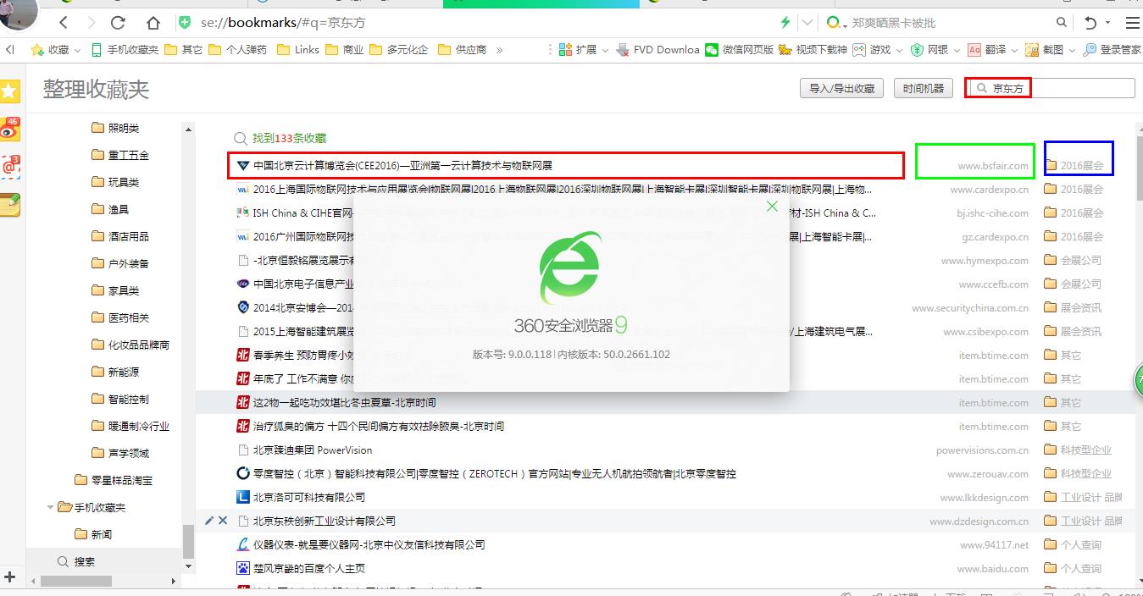
Task: Click the bookmark search field containing 京东方
Action: click(1059, 88)
